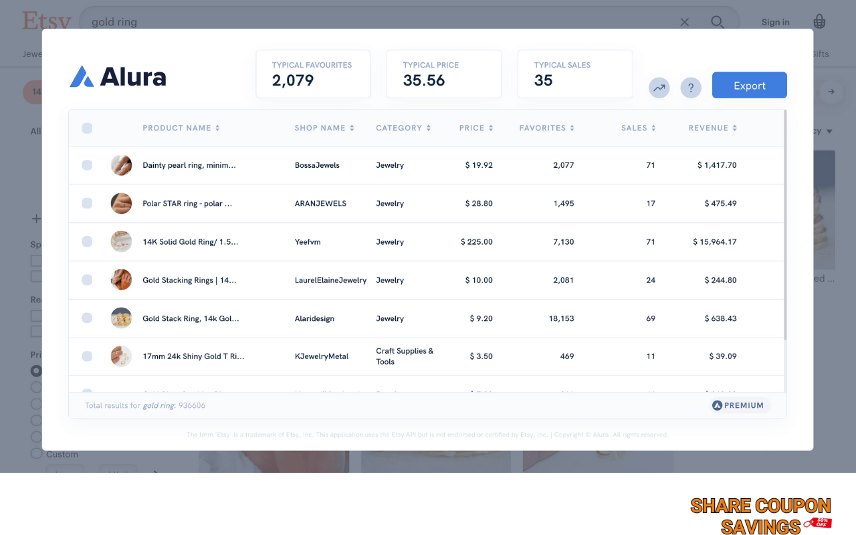
Task: Sort table by Revenue
Action: 713,128
